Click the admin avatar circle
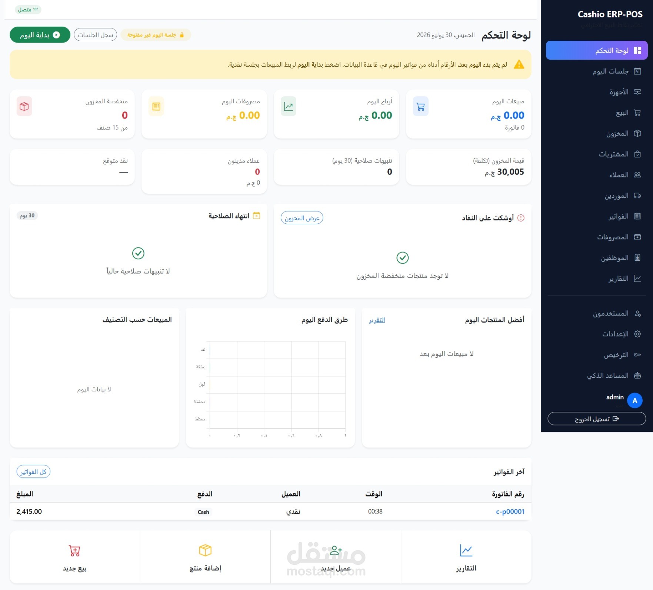Screen dimensions: 653x590 pyautogui.click(x=635, y=400)
